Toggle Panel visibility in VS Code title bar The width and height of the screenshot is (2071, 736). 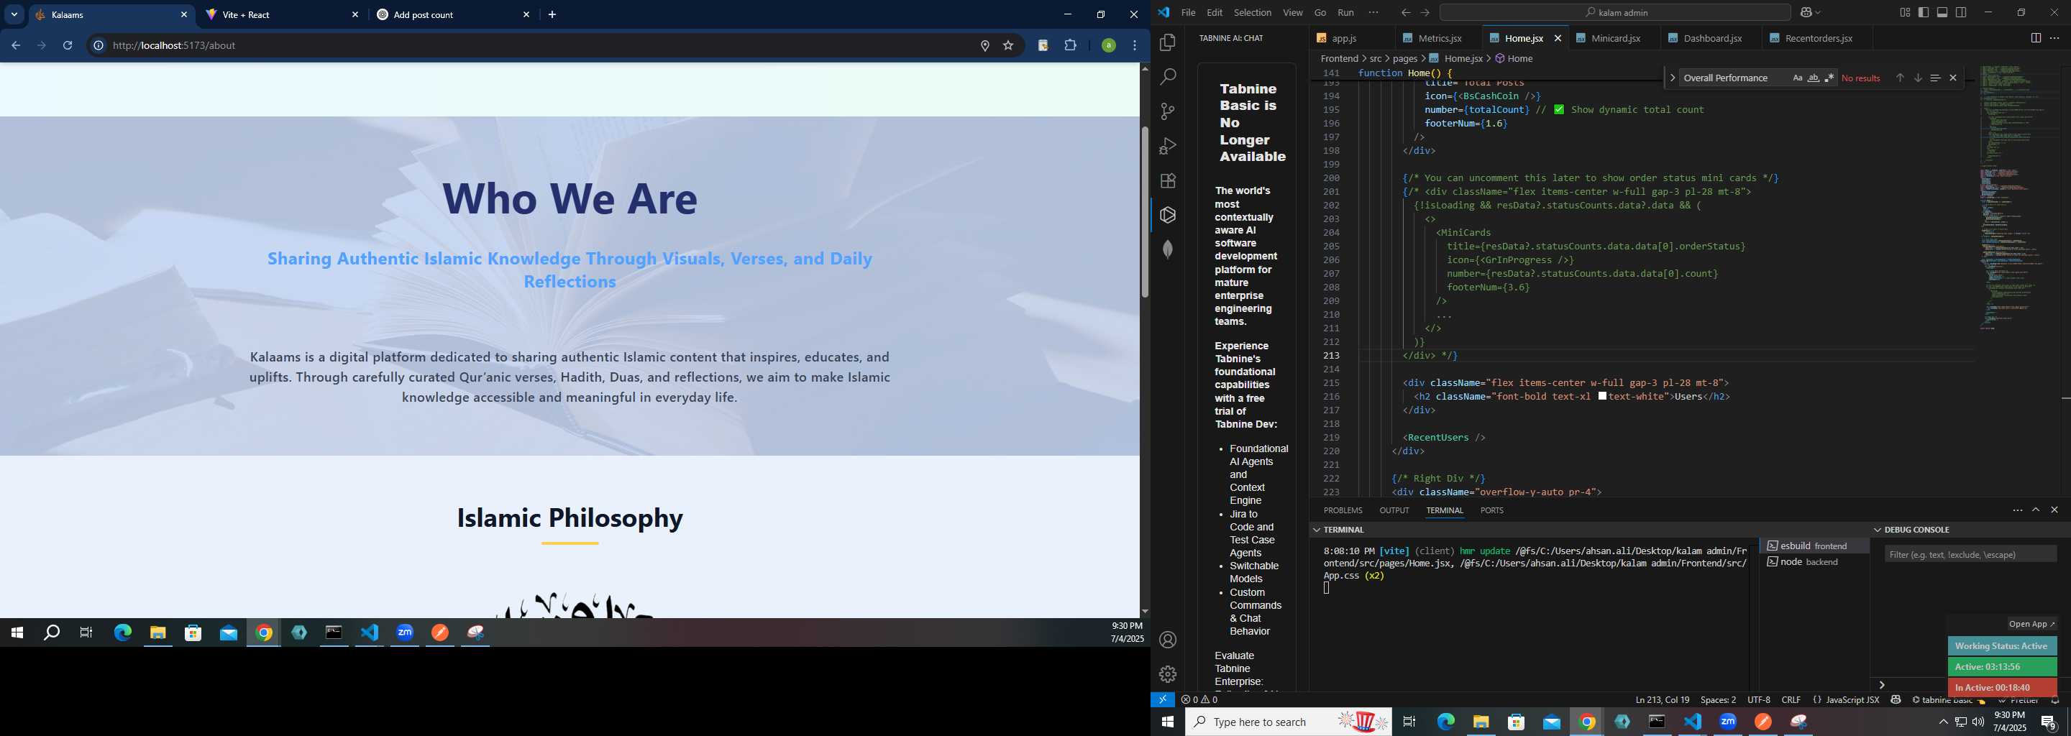click(1942, 13)
